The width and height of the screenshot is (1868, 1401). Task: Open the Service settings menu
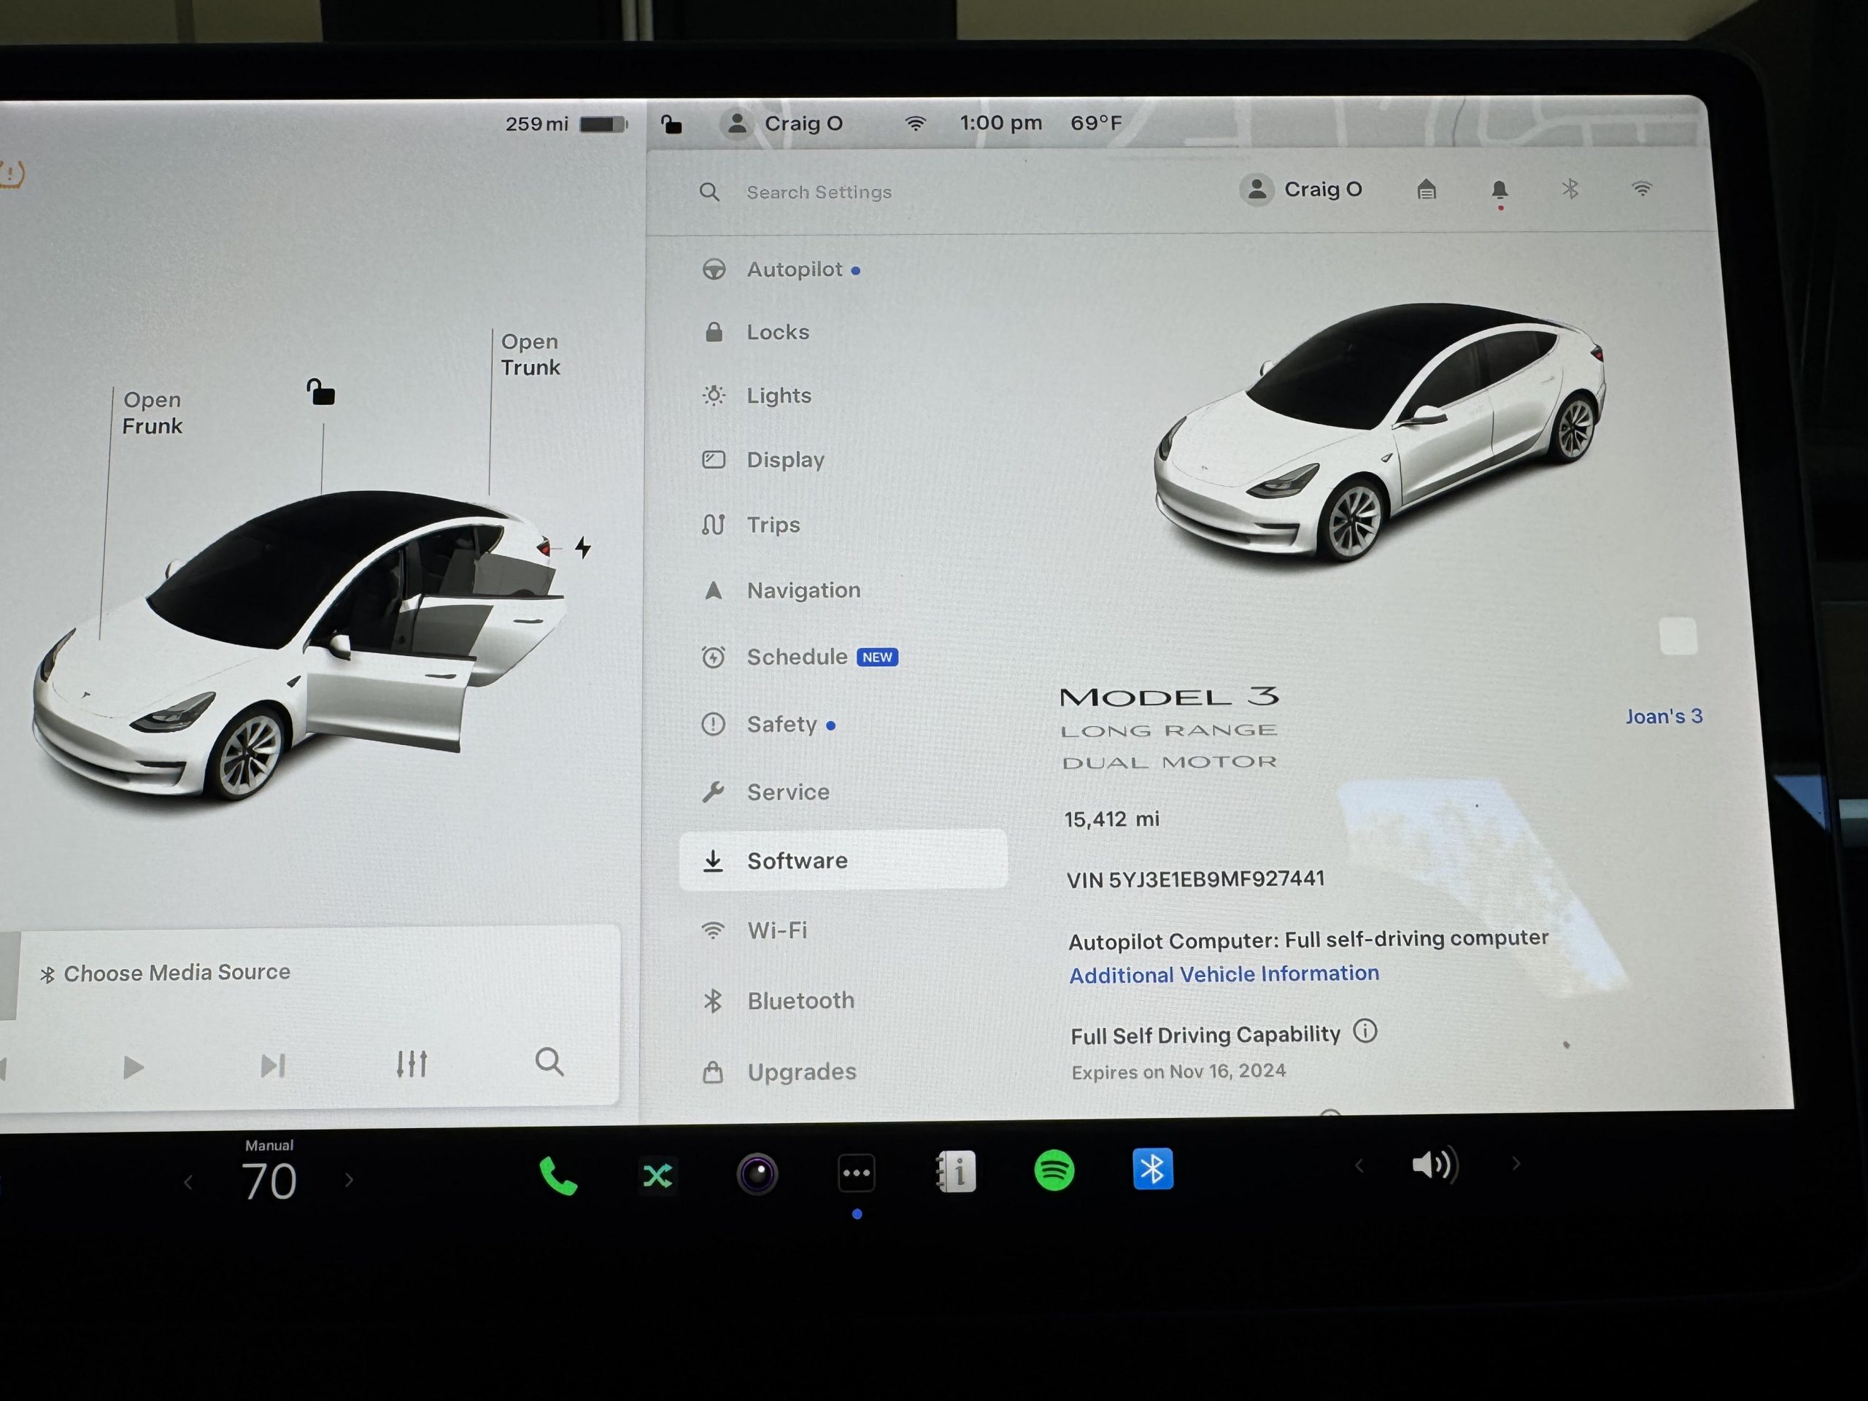click(x=787, y=792)
